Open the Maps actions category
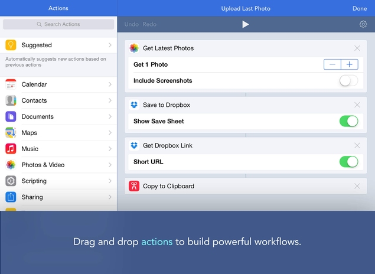The height and width of the screenshot is (274, 375). point(58,133)
